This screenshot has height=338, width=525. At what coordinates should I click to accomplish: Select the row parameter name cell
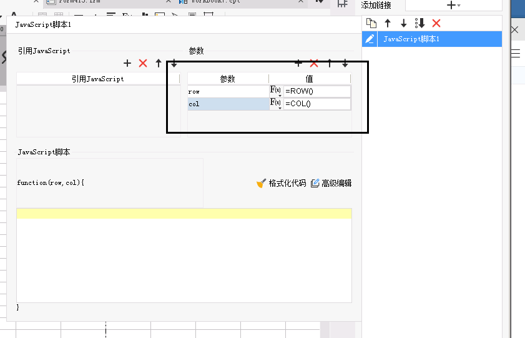228,91
